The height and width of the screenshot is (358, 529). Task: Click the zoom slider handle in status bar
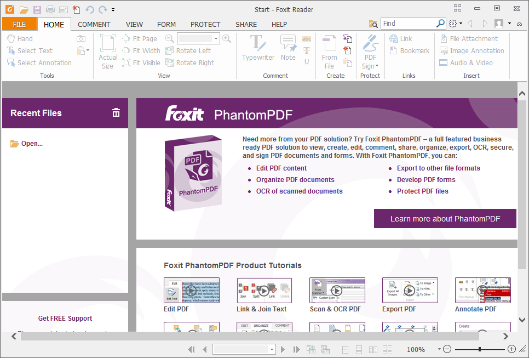480,349
